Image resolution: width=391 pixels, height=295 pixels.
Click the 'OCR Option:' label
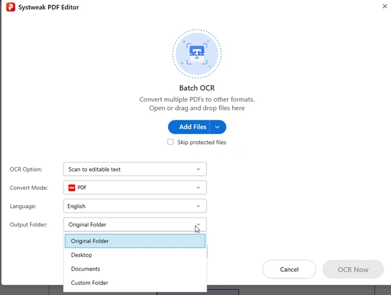pyautogui.click(x=26, y=170)
